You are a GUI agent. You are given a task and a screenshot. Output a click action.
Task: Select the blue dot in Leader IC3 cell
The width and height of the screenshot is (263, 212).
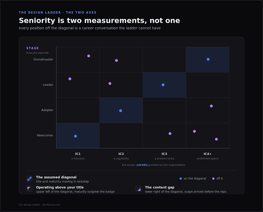(x=163, y=85)
